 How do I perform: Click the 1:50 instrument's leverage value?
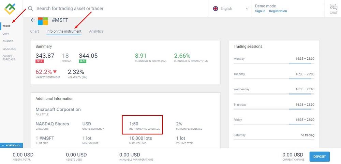coord(134,124)
